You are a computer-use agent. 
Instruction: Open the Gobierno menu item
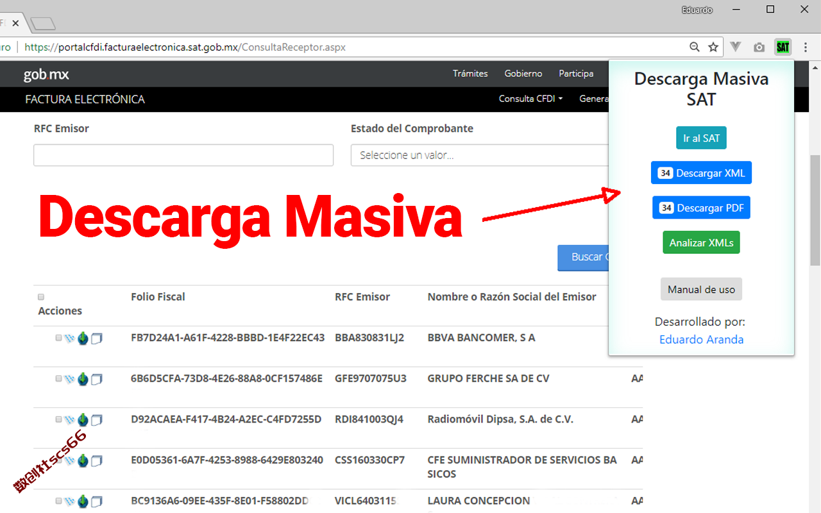523,74
